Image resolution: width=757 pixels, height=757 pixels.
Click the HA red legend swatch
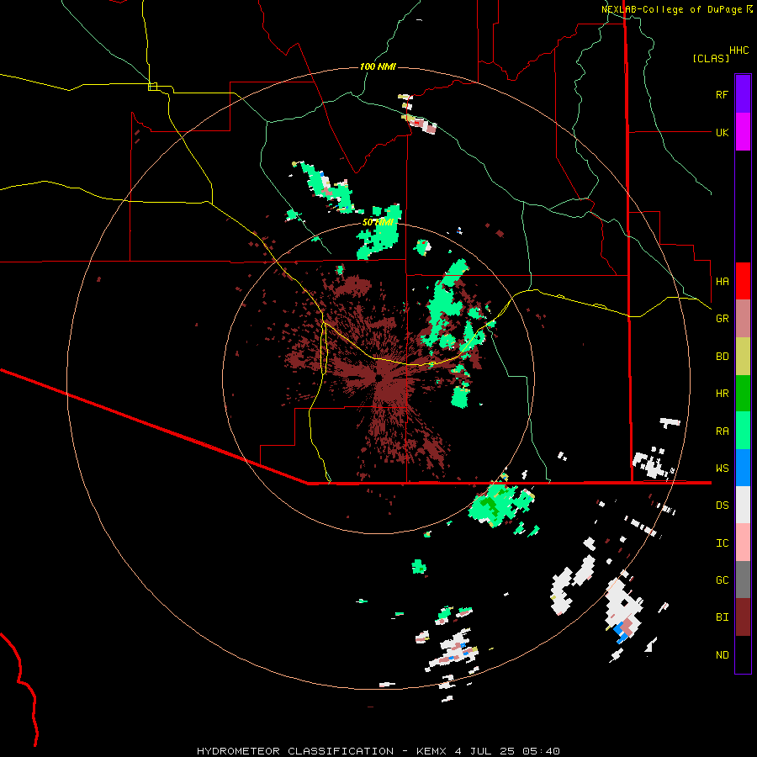pyautogui.click(x=743, y=281)
